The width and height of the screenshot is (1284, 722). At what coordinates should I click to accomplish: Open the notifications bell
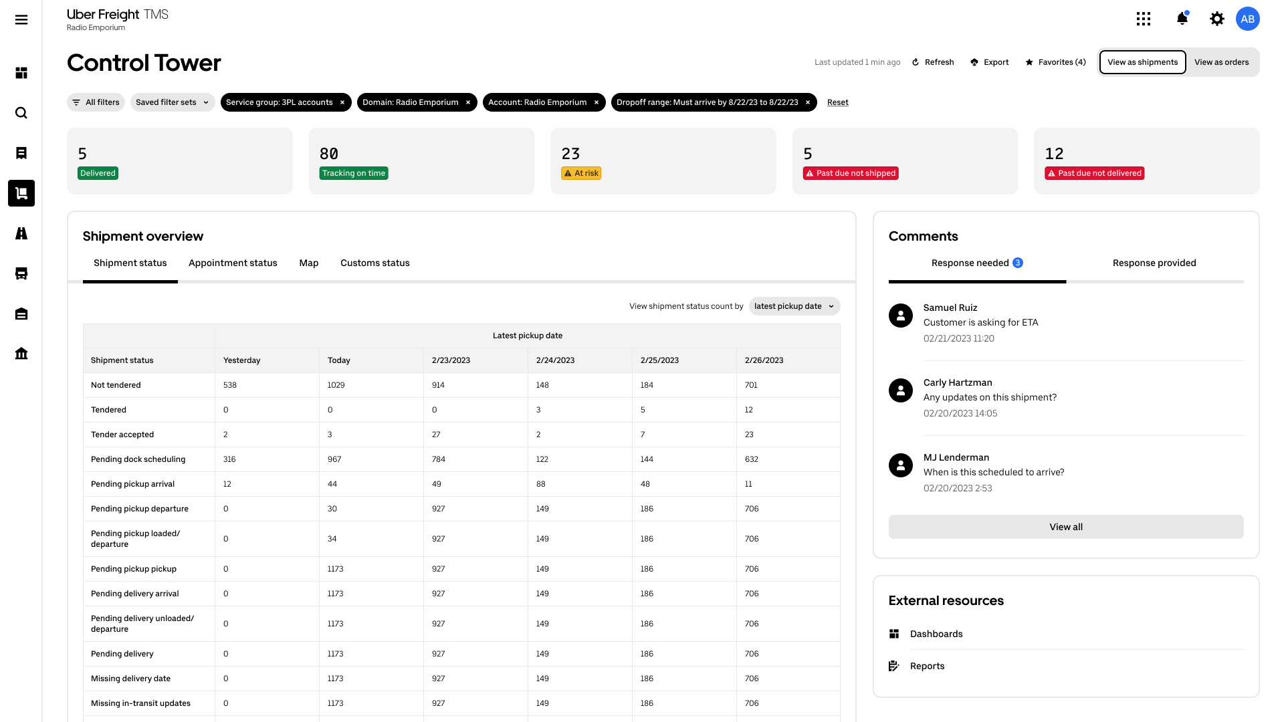click(1182, 19)
